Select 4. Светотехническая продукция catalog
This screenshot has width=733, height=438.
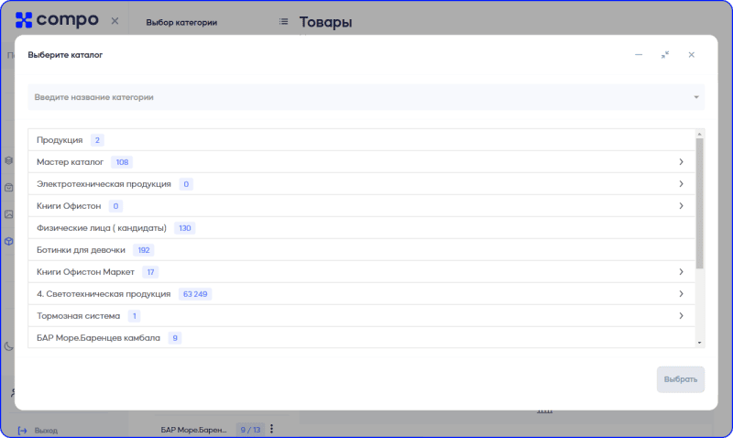(x=361, y=293)
